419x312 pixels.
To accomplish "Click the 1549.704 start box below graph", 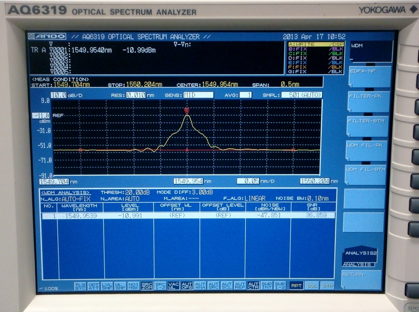I will 54,182.
